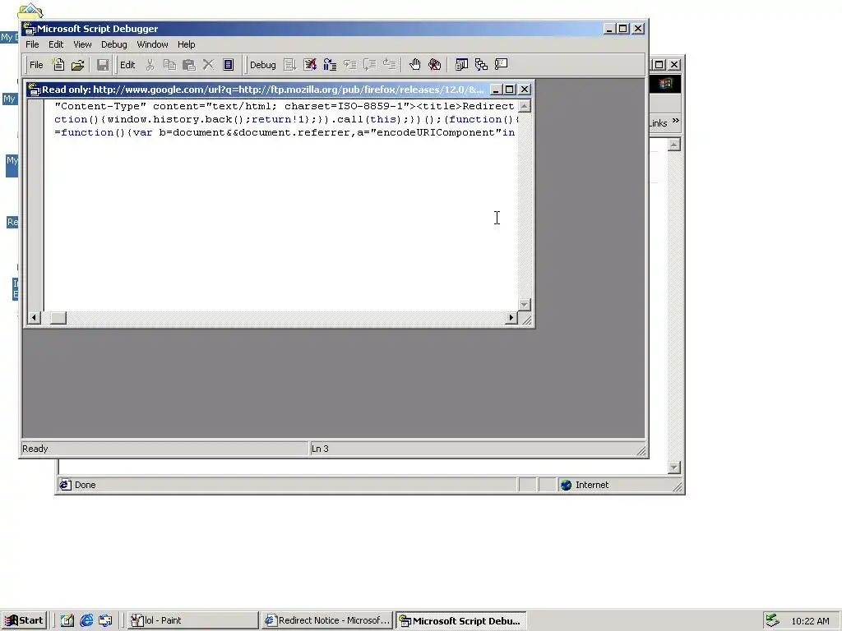Click the Paste clipboard icon
The image size is (842, 631).
click(x=189, y=65)
